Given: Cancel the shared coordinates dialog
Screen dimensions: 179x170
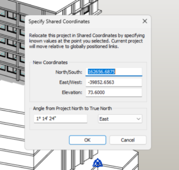Looking at the screenshot, I should [128, 140].
